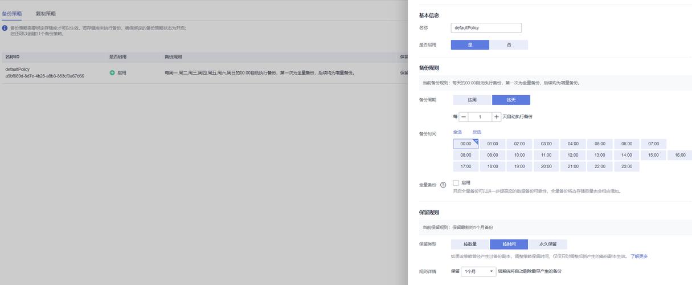692x285 pixels.
Task: Toggle backup time 17:00
Action: coord(466,166)
